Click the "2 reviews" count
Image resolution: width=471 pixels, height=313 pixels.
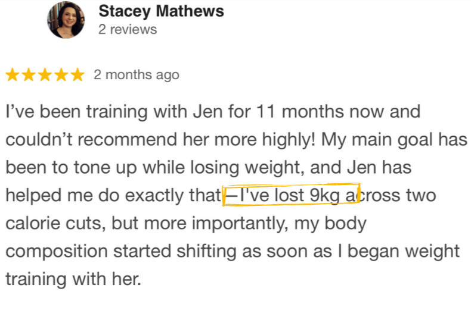[128, 29]
